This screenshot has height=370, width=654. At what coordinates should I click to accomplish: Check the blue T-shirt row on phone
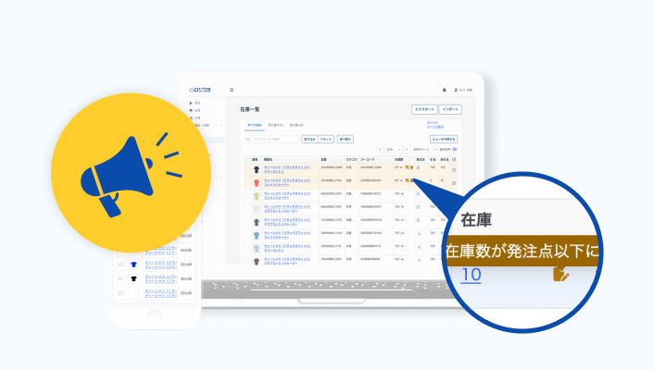tap(119, 264)
